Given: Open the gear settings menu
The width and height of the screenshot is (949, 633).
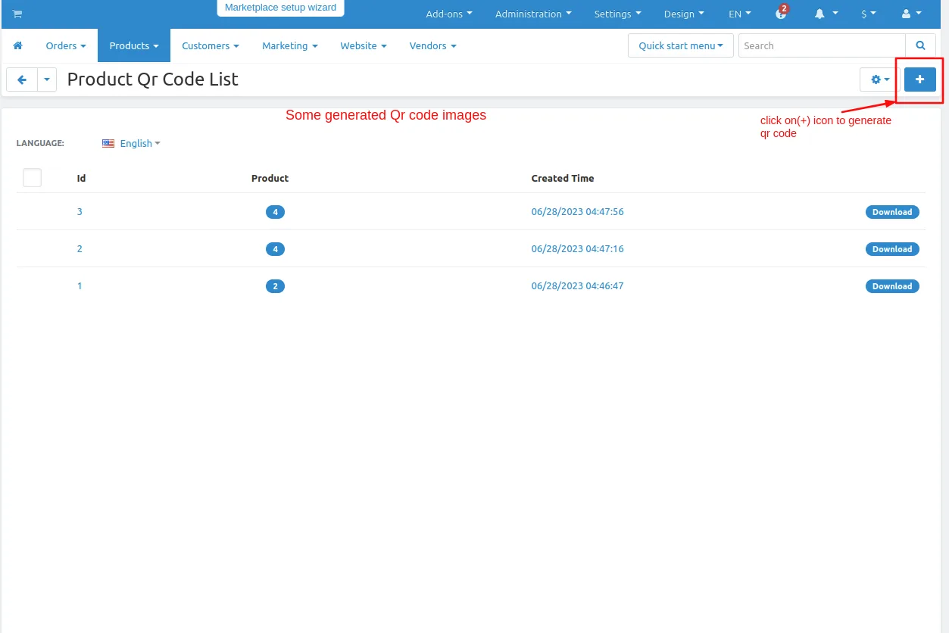Looking at the screenshot, I should tap(879, 80).
